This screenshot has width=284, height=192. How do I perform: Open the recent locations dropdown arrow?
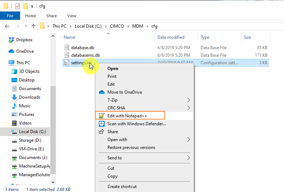point(26,26)
